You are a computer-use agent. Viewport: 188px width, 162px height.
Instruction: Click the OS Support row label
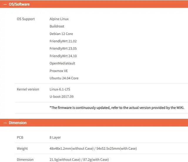pyautogui.click(x=26, y=19)
